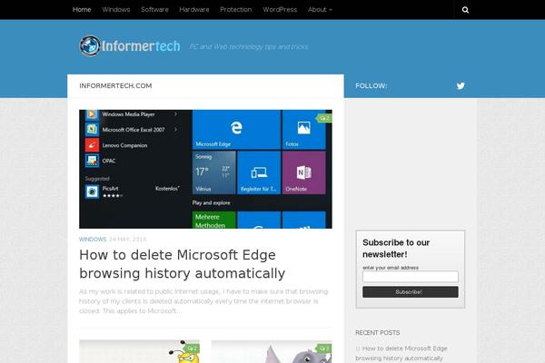The image size is (545, 363).
Task: Focus the newsletter email address field
Action: 411,277
